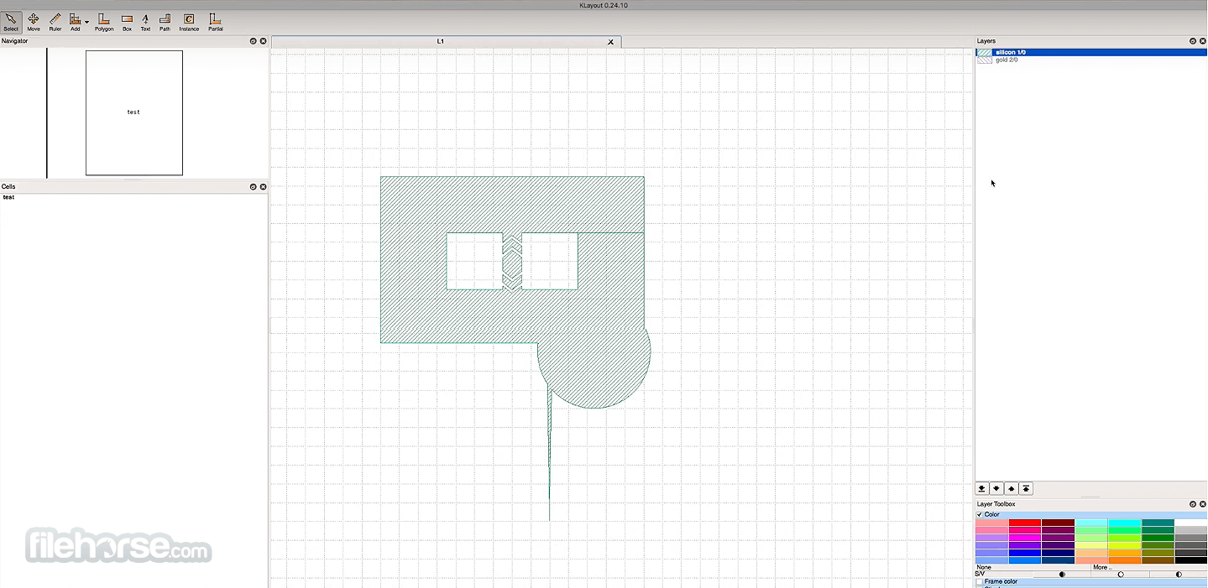Click the half-contrast S/V button

click(1179, 575)
